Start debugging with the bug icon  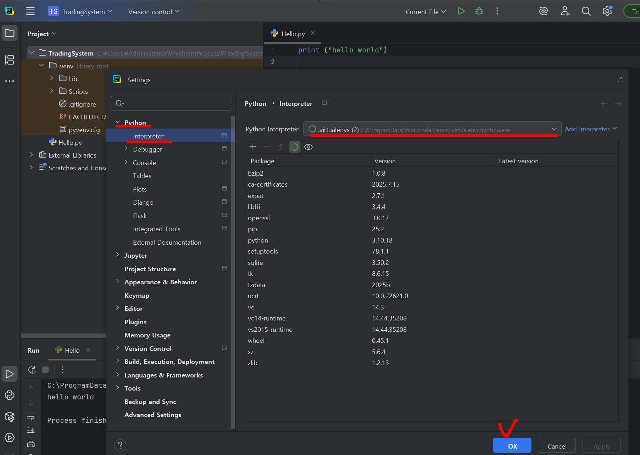(x=479, y=11)
